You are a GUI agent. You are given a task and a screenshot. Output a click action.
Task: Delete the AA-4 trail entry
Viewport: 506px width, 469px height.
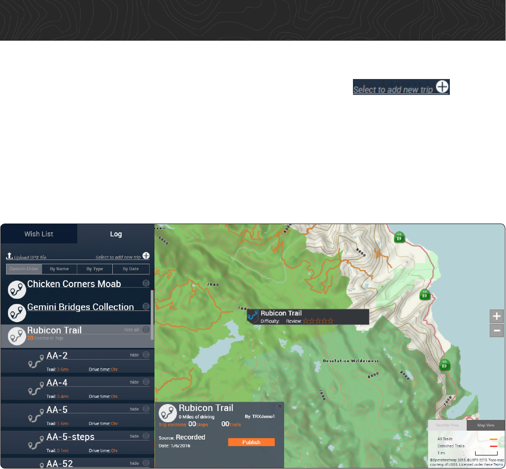pos(146,382)
